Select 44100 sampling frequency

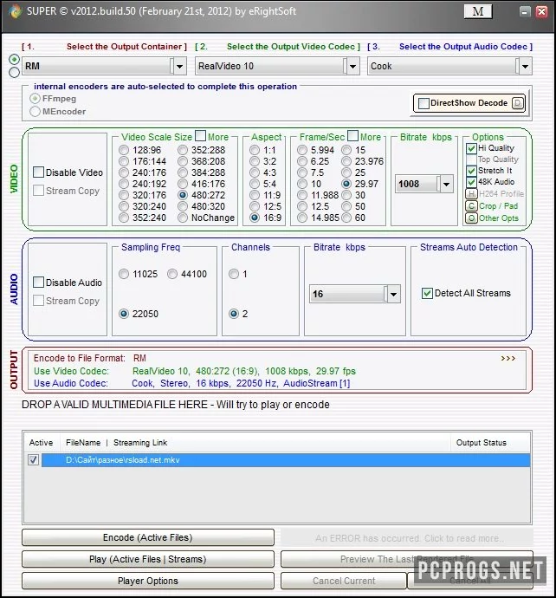click(172, 274)
